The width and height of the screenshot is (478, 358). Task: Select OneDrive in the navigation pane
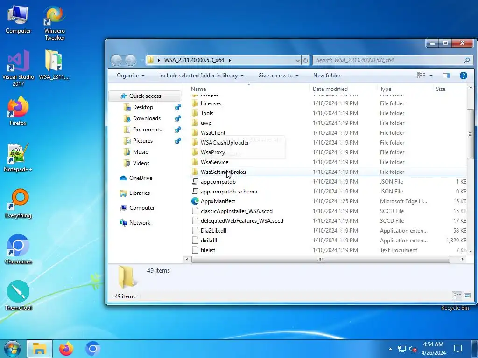click(x=141, y=178)
